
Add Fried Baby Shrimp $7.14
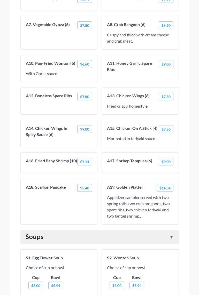85,162
